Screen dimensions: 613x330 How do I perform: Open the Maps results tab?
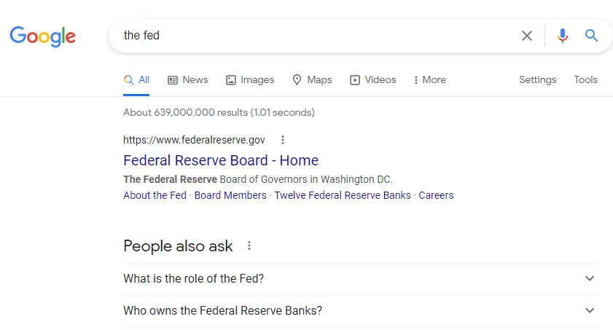point(312,80)
